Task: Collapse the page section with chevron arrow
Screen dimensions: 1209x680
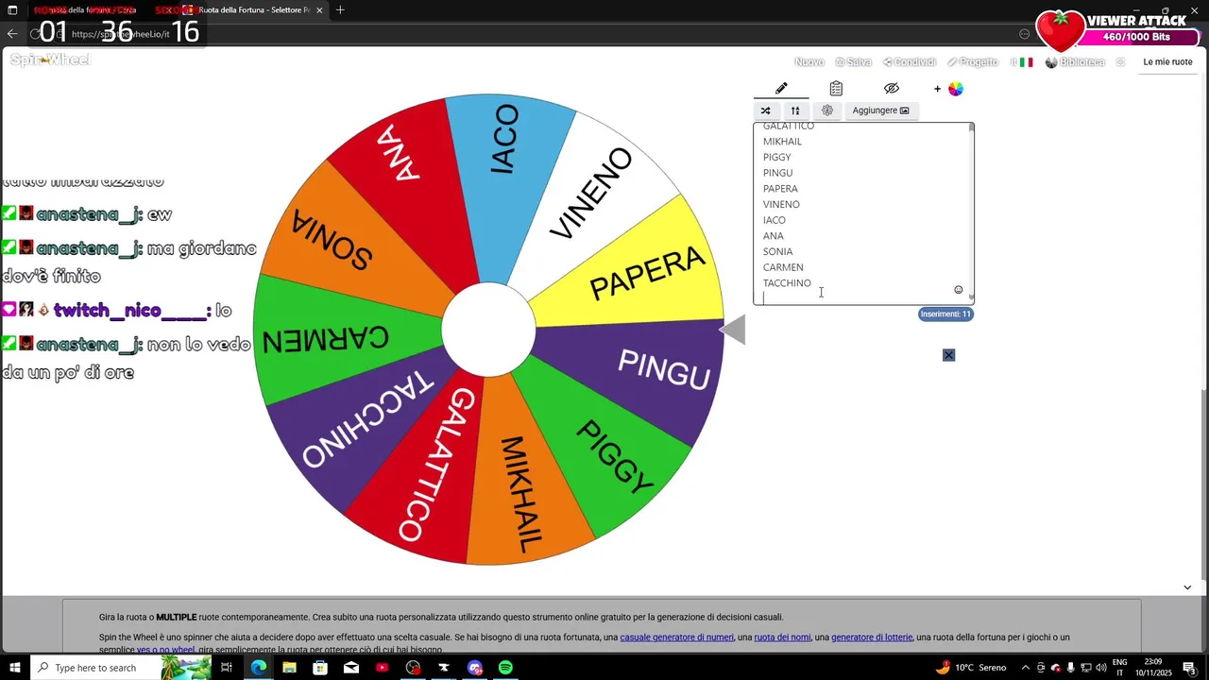Action: click(1187, 587)
